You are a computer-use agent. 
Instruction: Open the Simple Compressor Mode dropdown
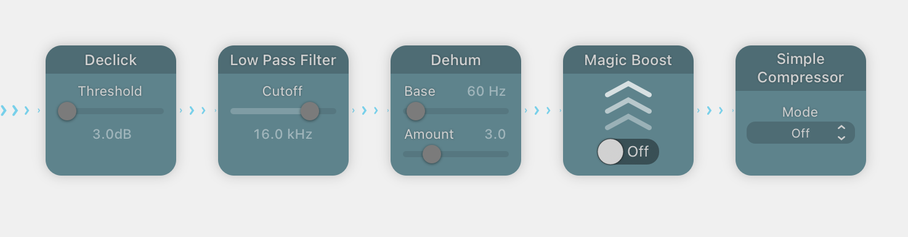pyautogui.click(x=801, y=133)
